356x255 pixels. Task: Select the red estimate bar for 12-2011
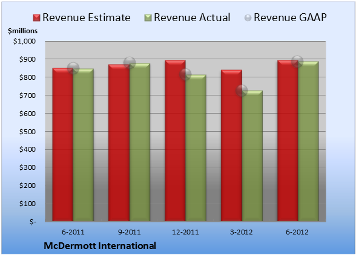176,141
